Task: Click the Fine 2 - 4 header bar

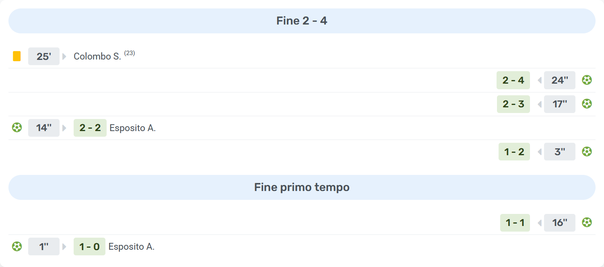Action: [302, 21]
